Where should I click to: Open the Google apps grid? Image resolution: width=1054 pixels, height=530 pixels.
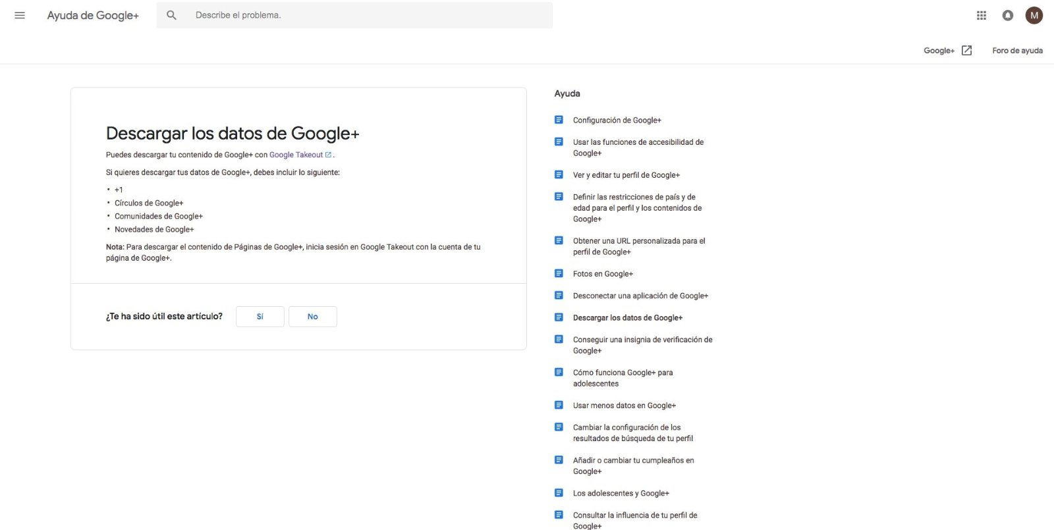pos(982,15)
